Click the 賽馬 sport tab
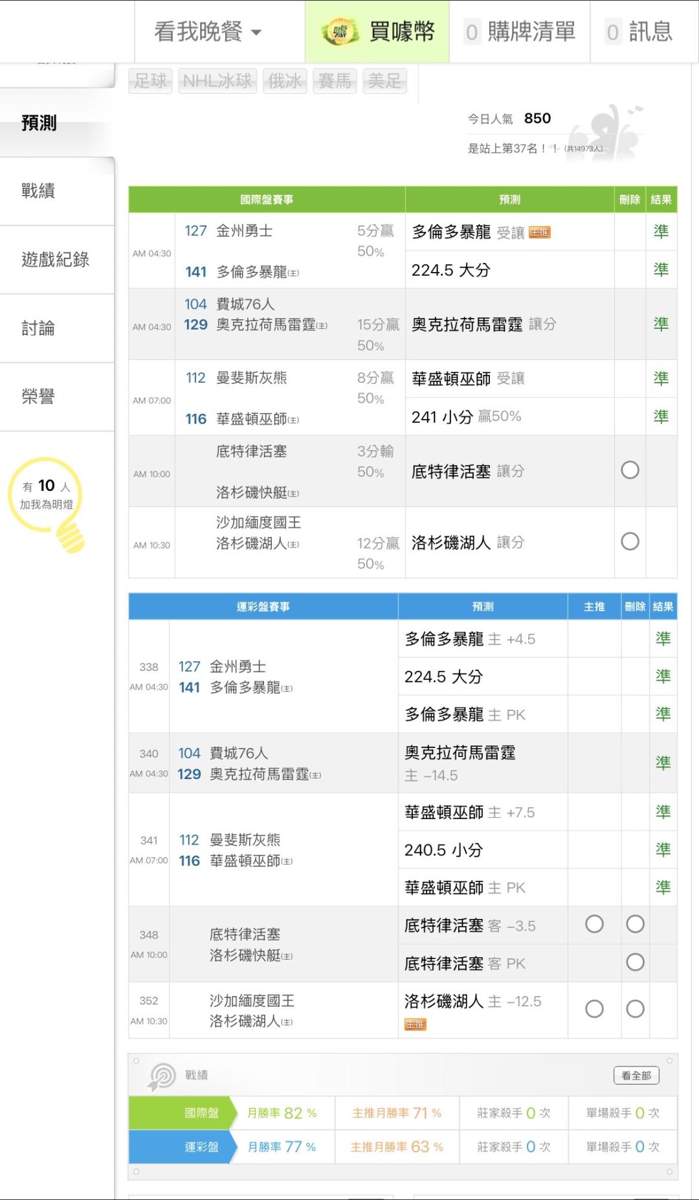This screenshot has height=1200, width=699. pyautogui.click(x=335, y=81)
